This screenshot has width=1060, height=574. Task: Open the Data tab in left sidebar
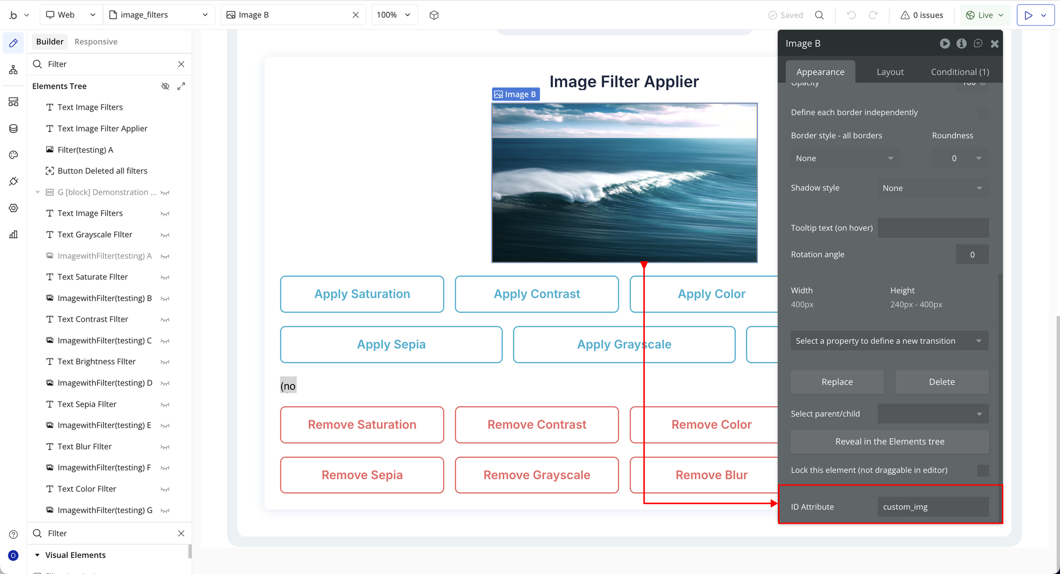(13, 128)
